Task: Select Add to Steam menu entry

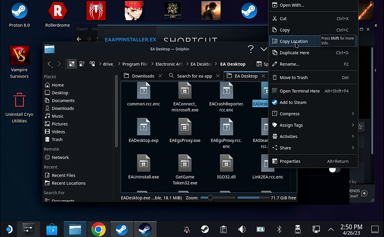Action: click(x=313, y=102)
